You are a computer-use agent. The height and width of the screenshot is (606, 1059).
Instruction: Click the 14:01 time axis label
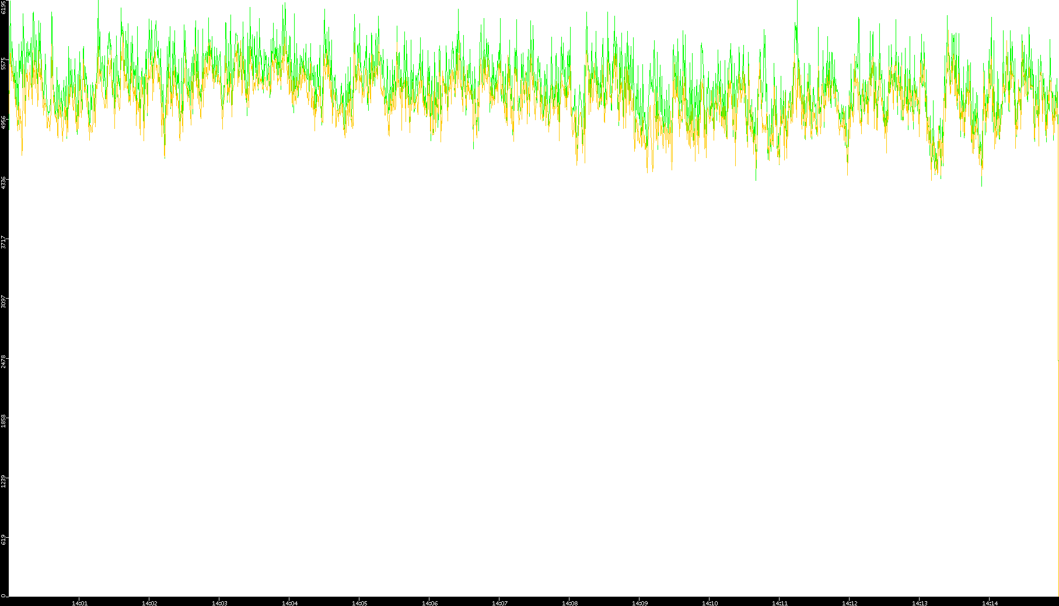(79, 603)
